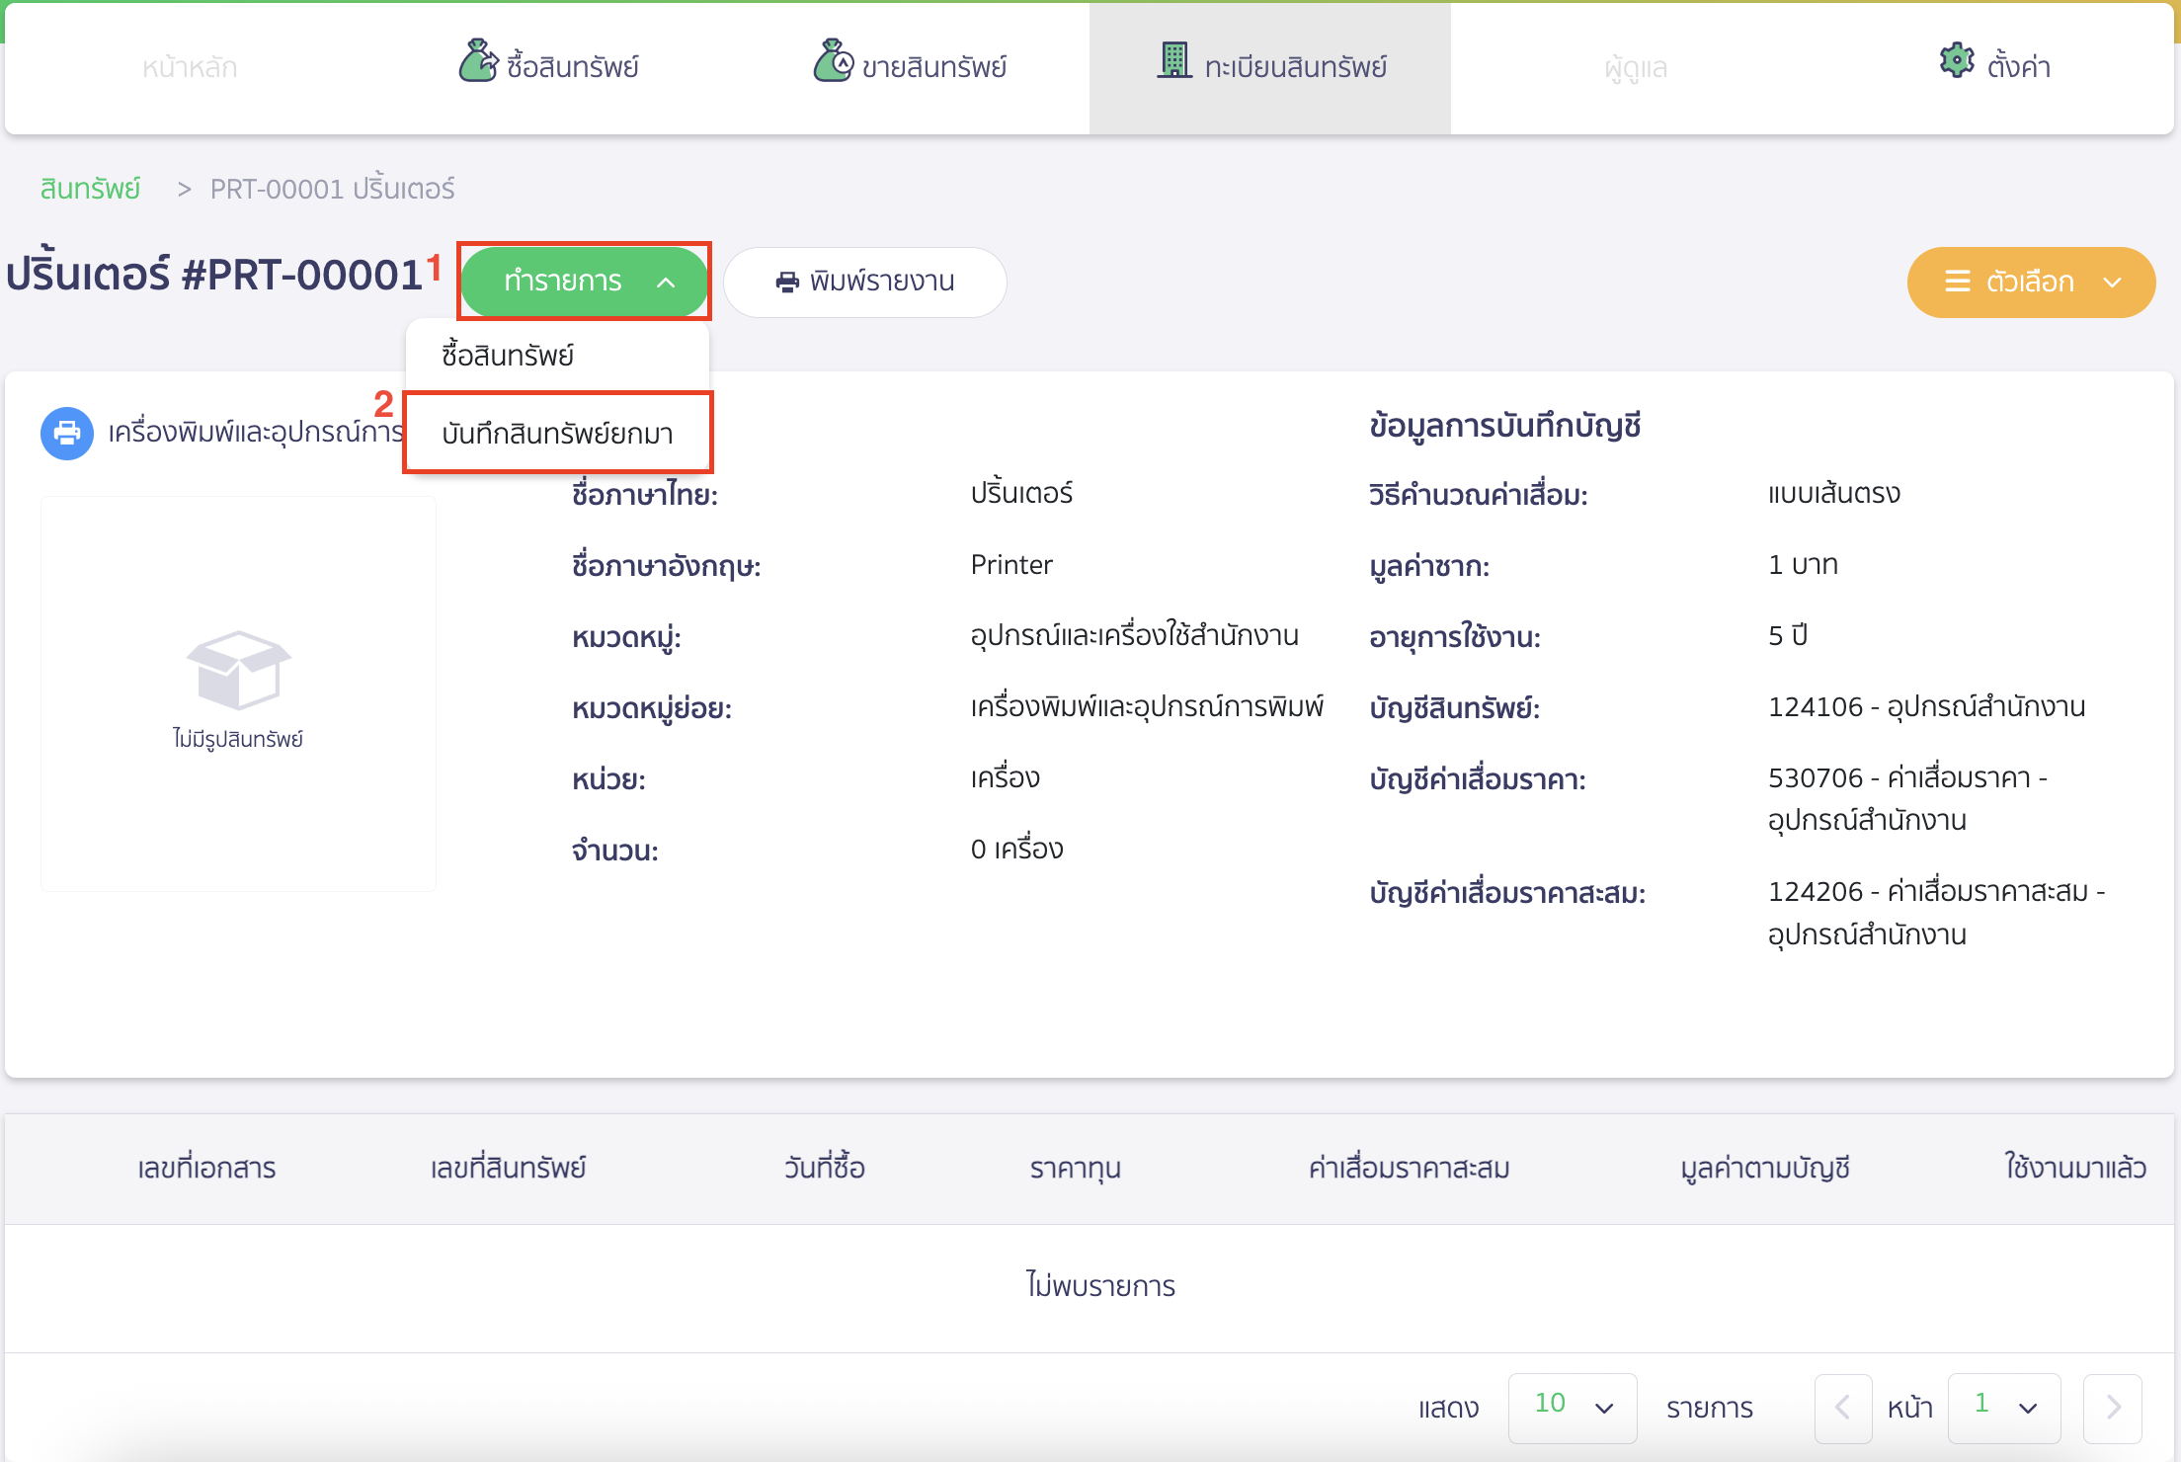The height and width of the screenshot is (1462, 2181).
Task: Click the วันที่ซื้อ column header
Action: (x=825, y=1169)
